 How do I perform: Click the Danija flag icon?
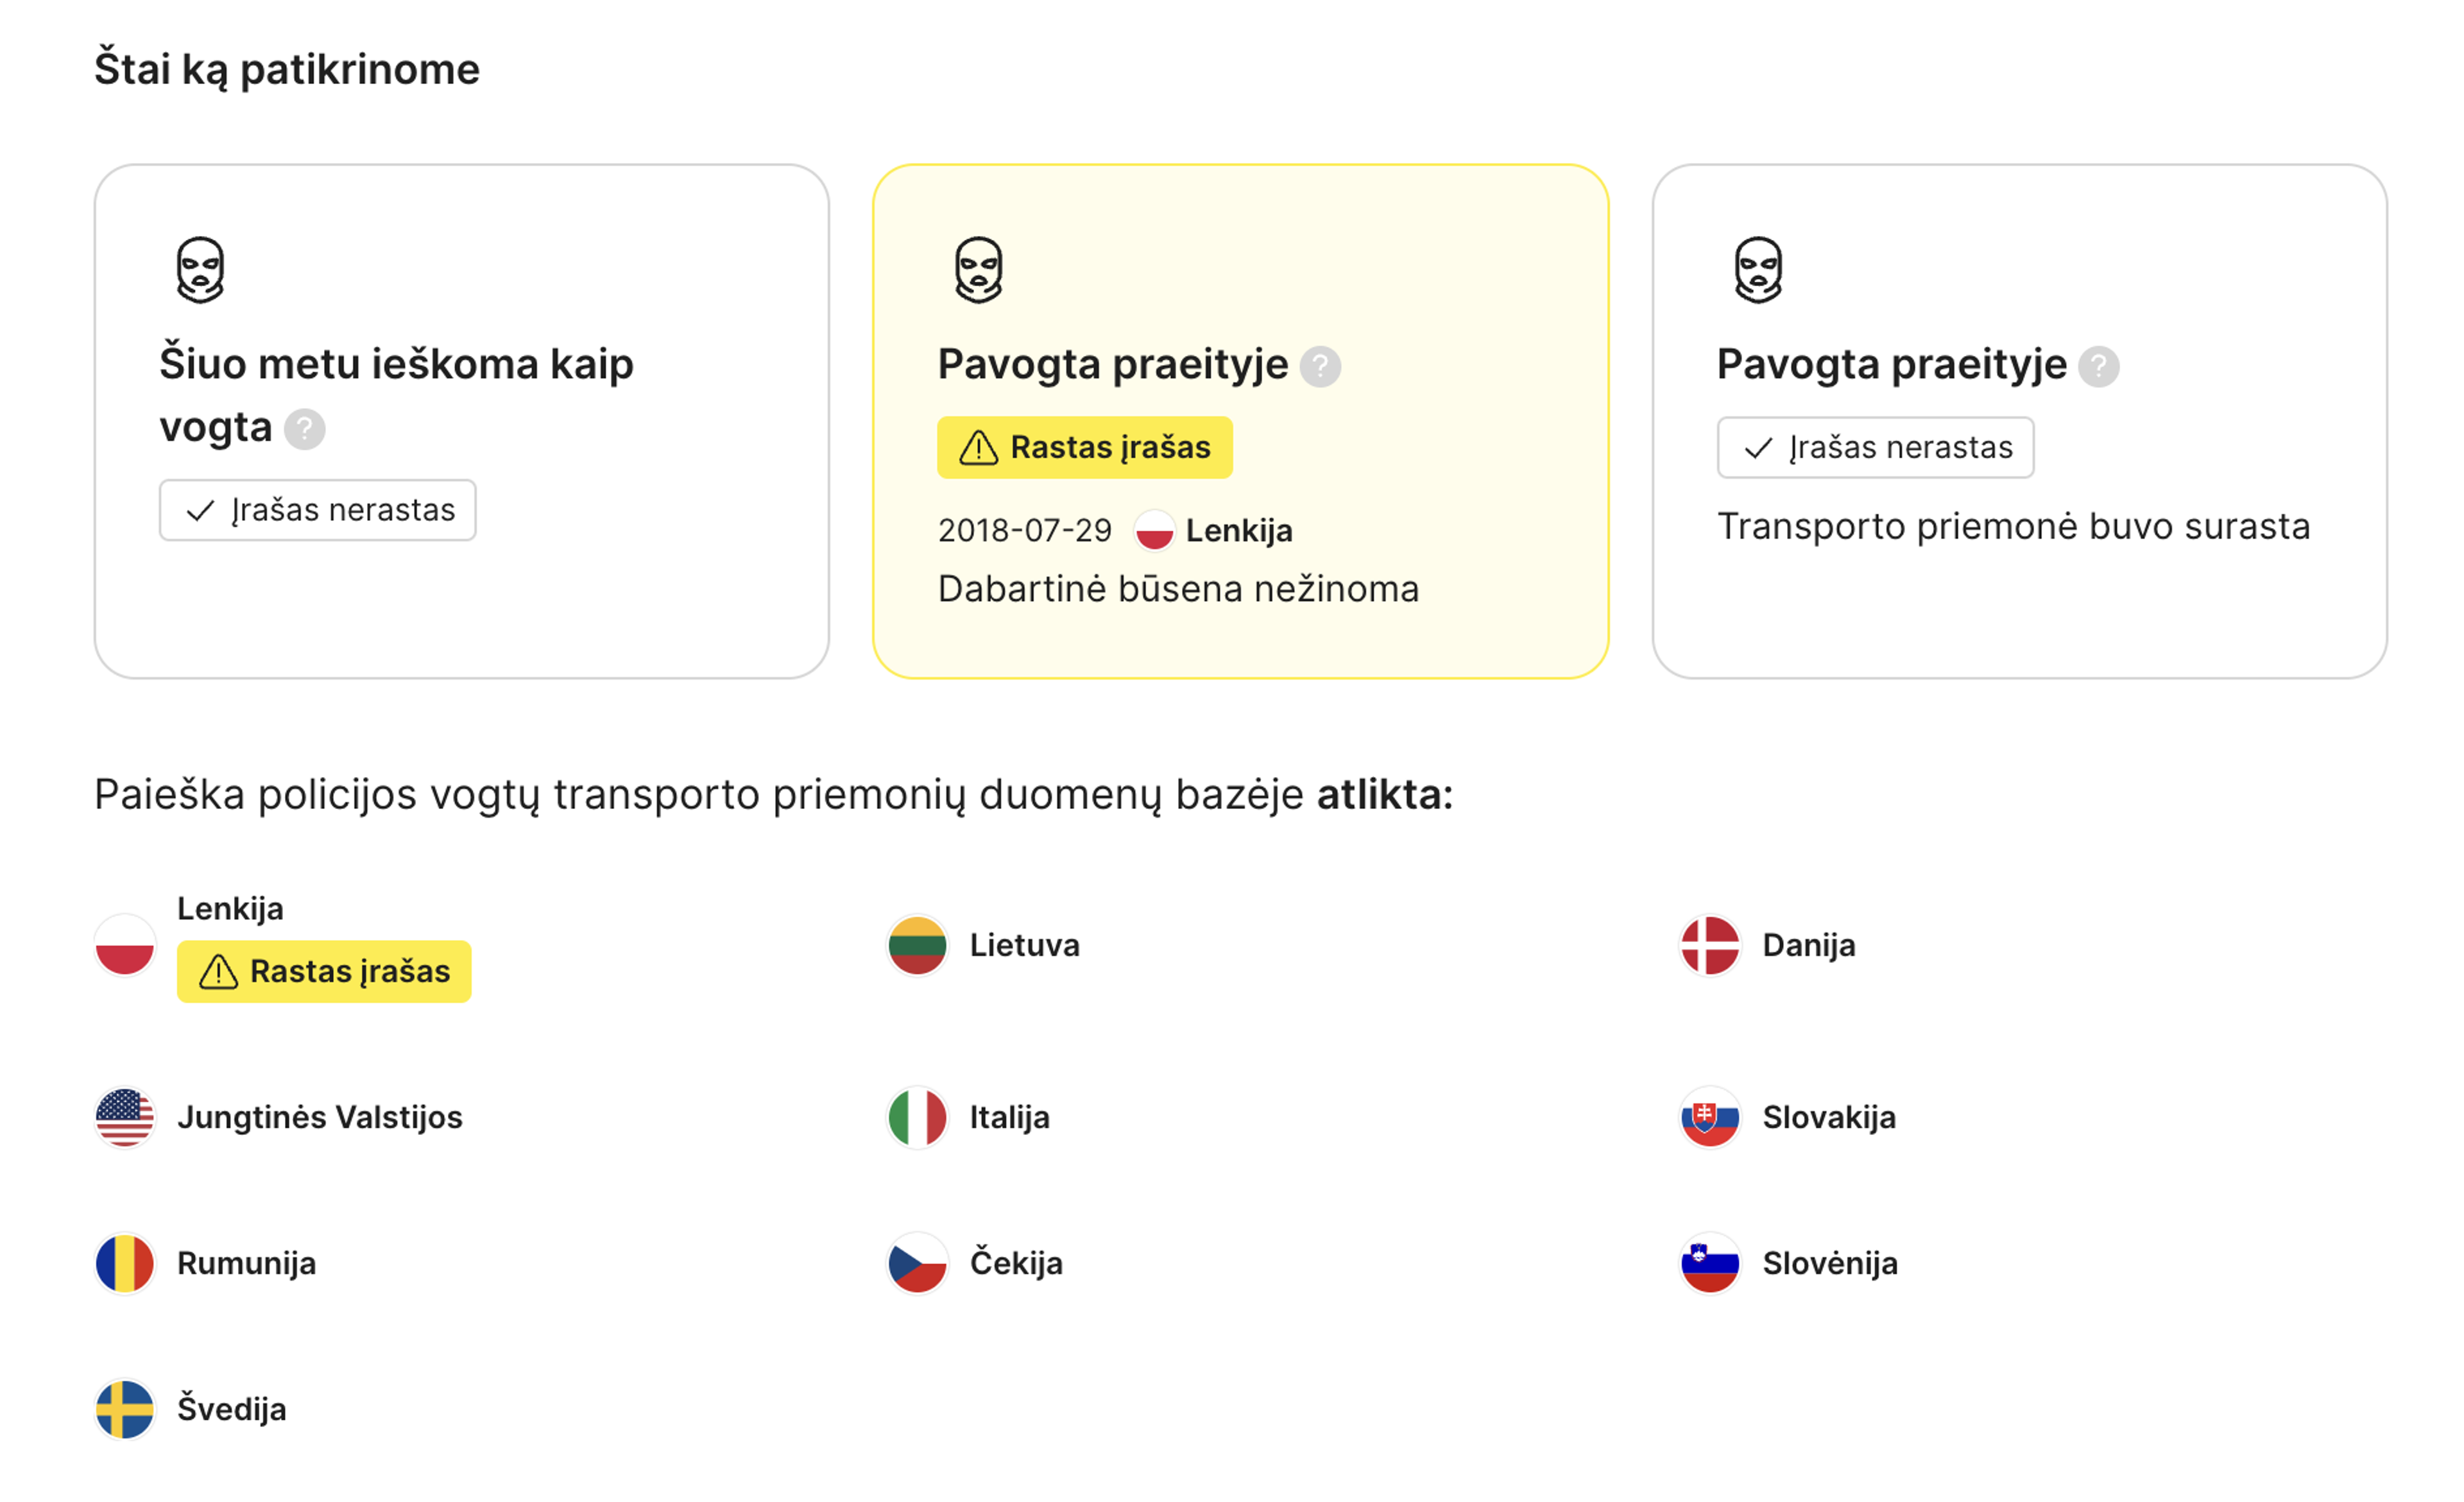pos(1709,946)
